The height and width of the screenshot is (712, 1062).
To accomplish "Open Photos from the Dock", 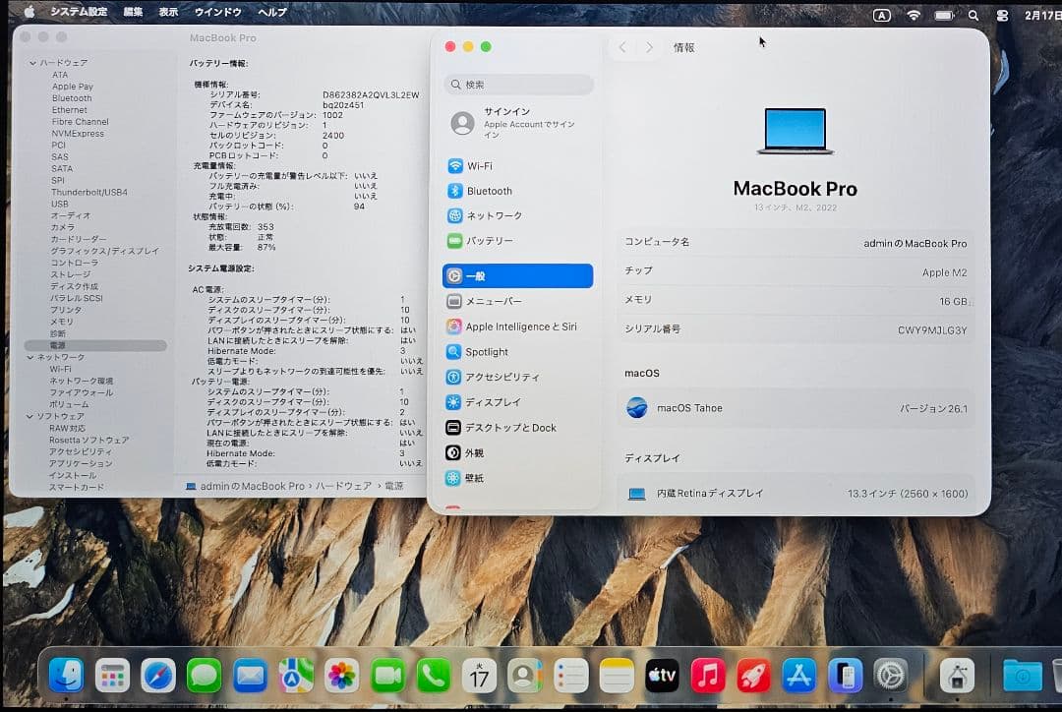I will (341, 676).
